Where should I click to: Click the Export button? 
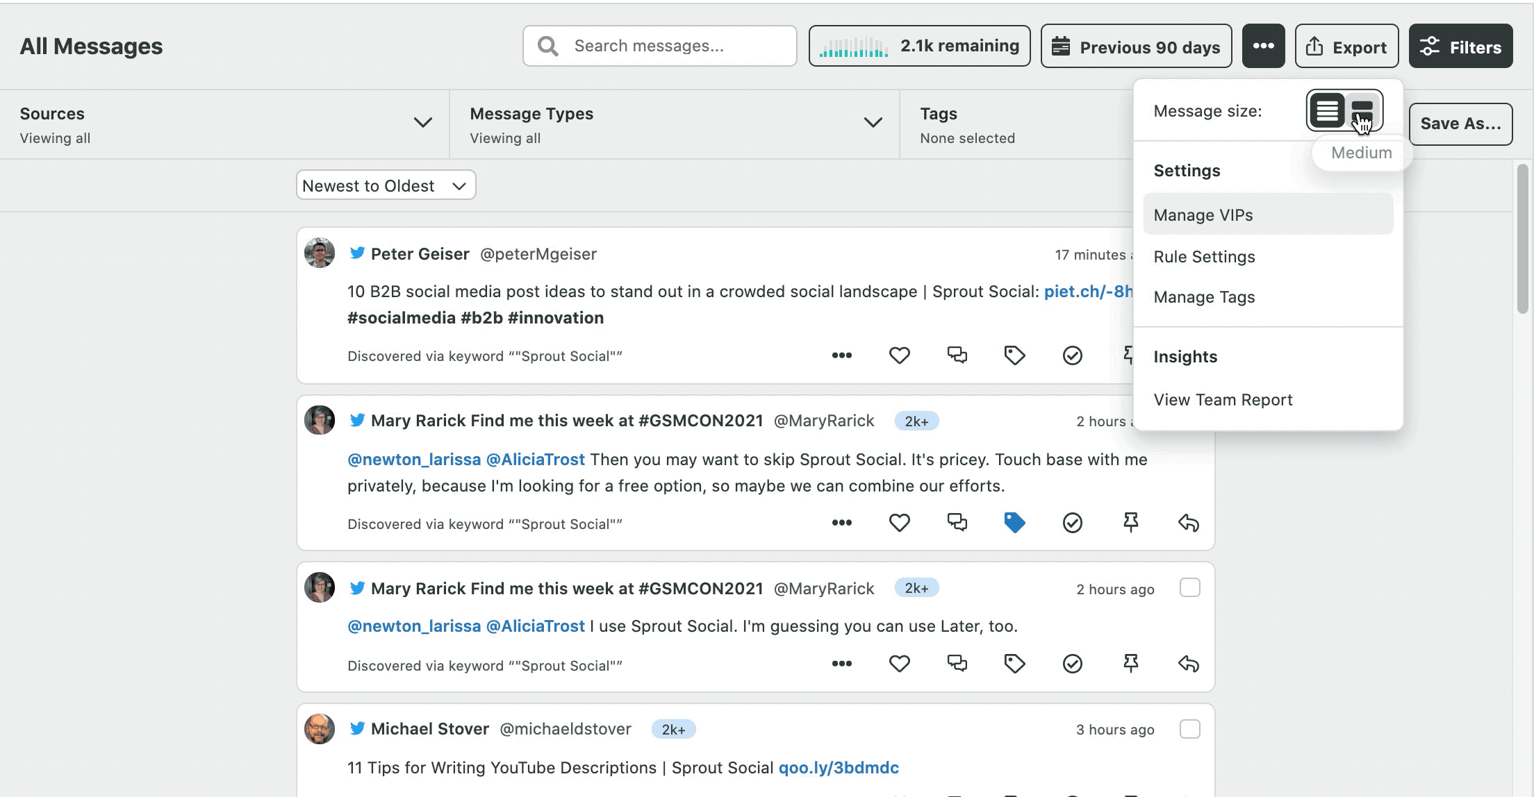click(x=1346, y=46)
